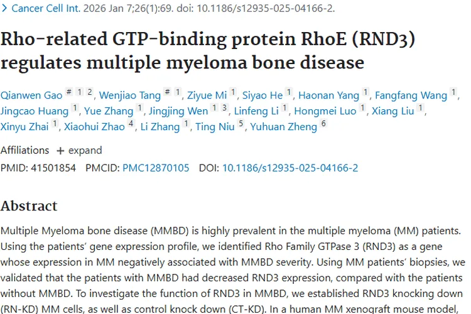Open the PMC12870105 full text link
471x314 pixels.
click(156, 168)
